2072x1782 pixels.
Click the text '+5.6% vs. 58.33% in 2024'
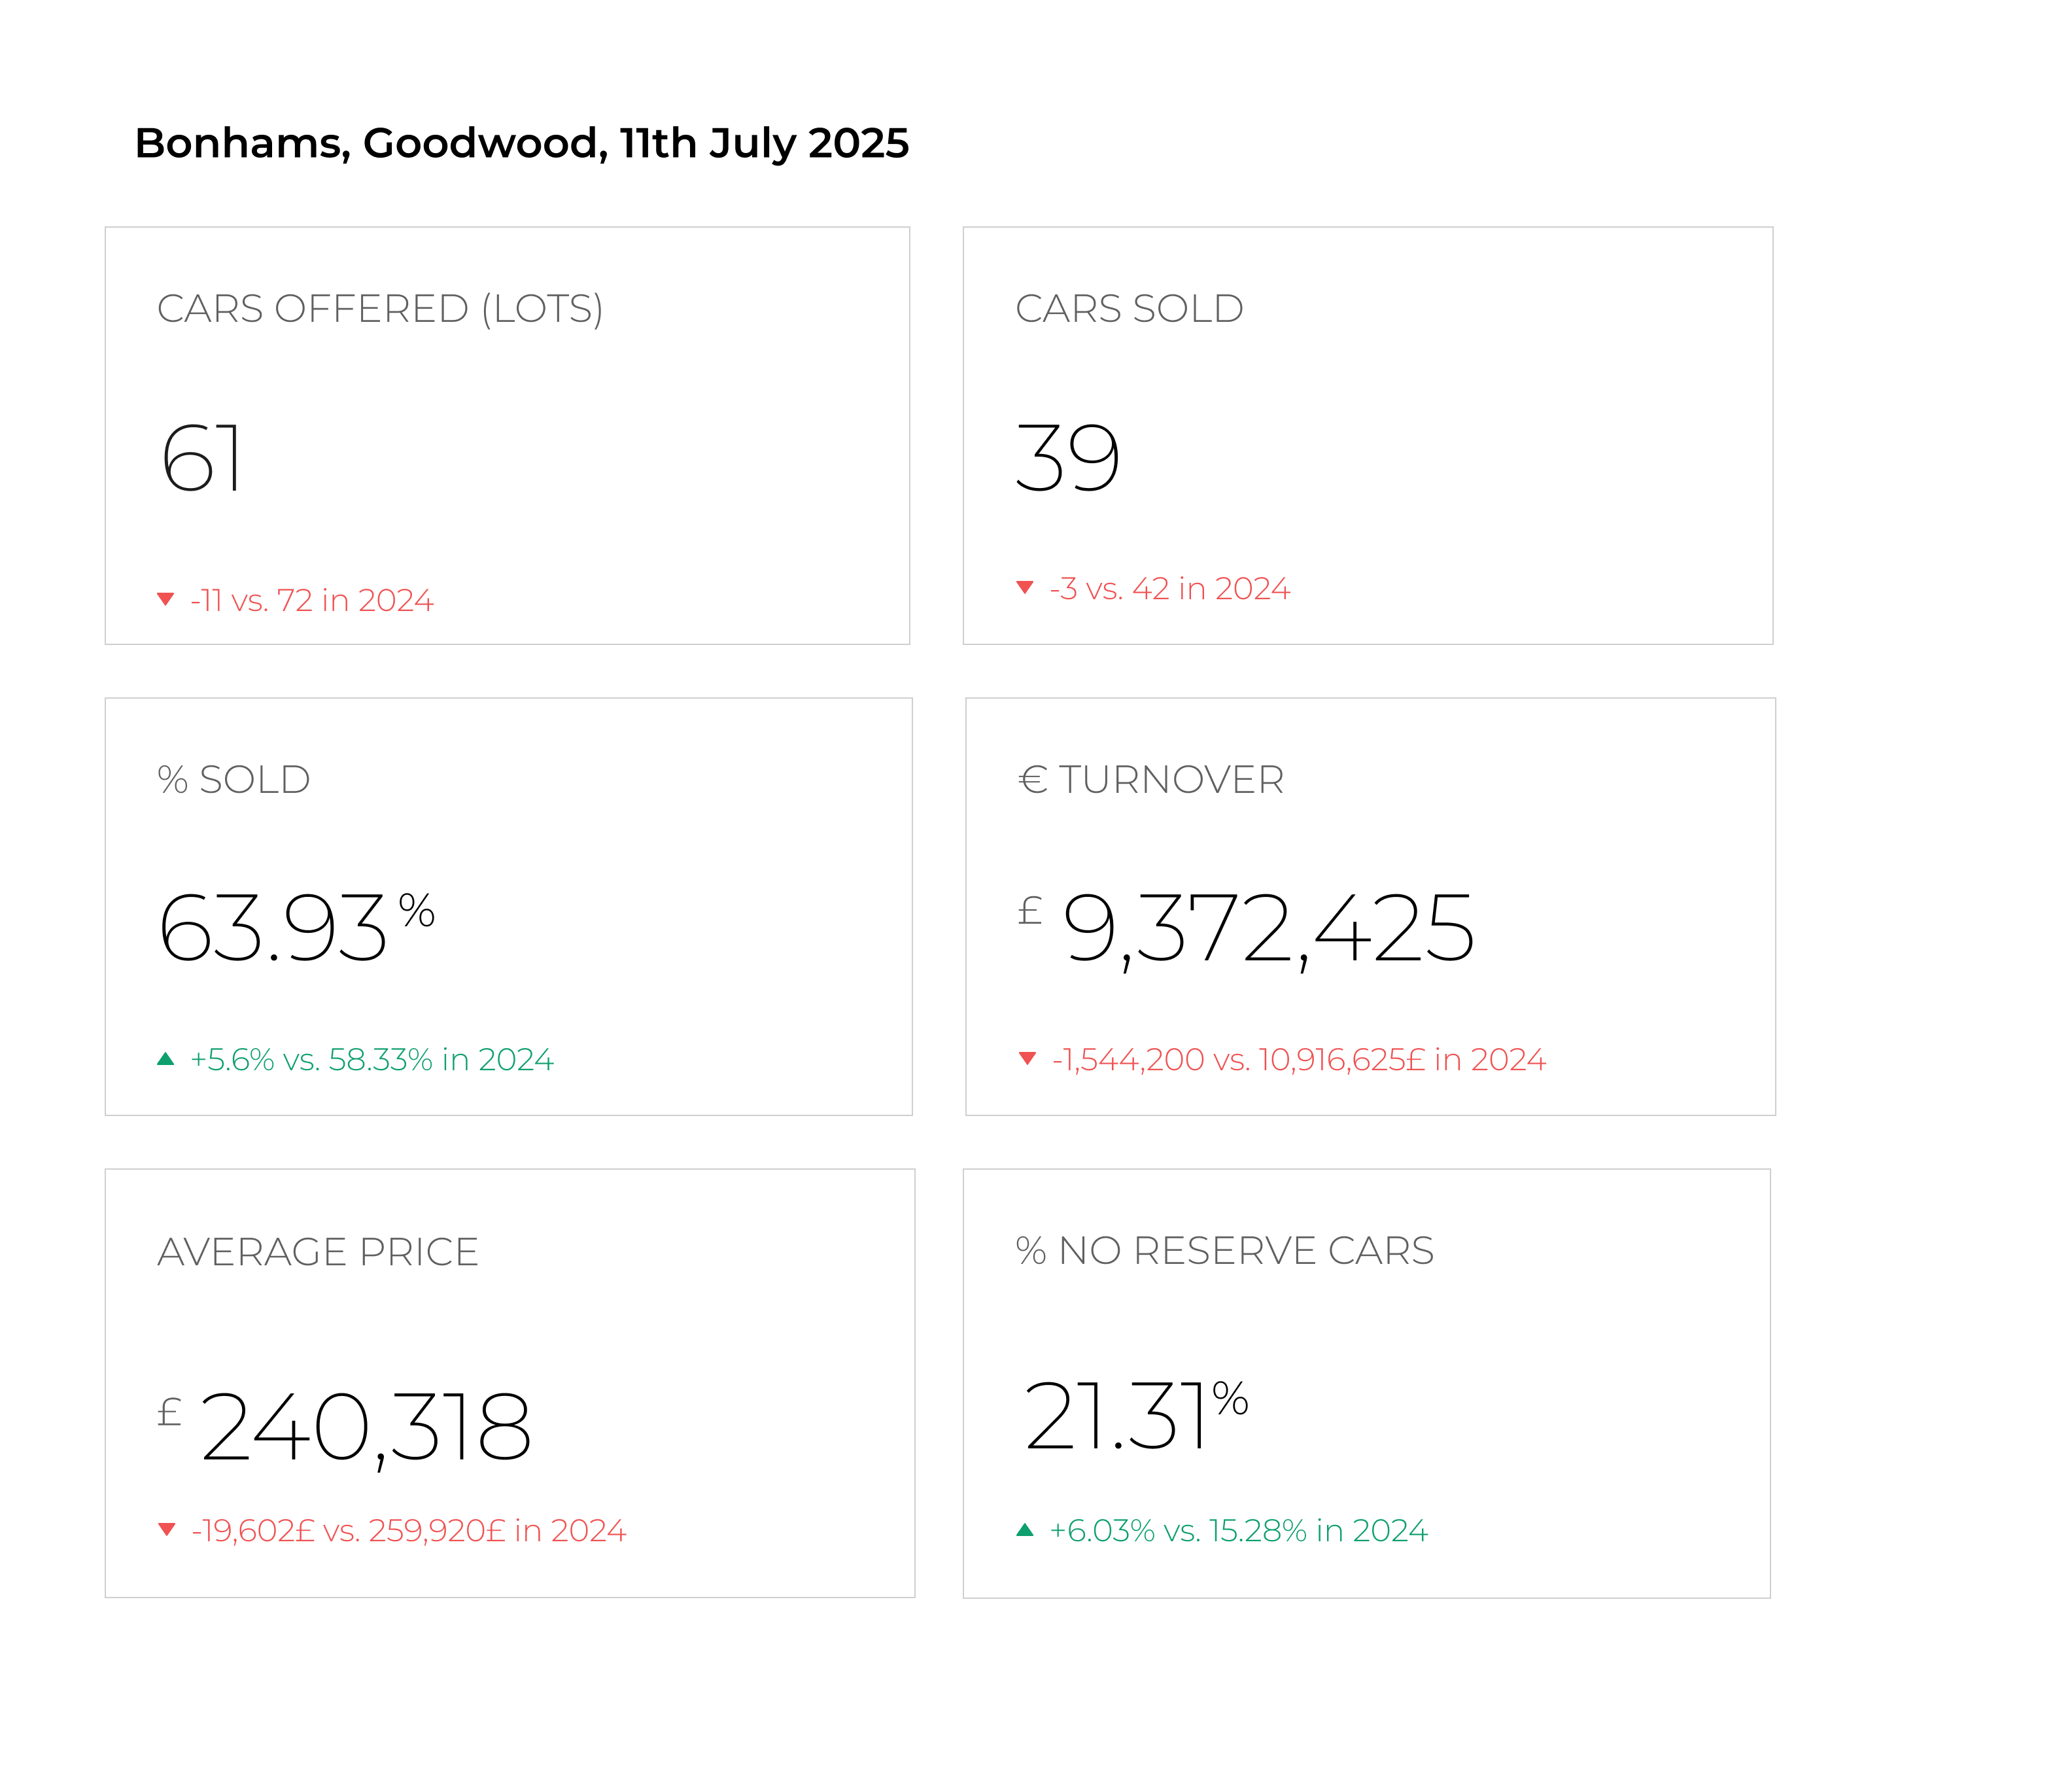[x=372, y=1059]
